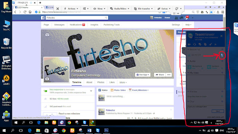Screen dimensions: 238x134
Task: Click the video camera icon in TeamViewer panel
Action: click(x=189, y=44)
